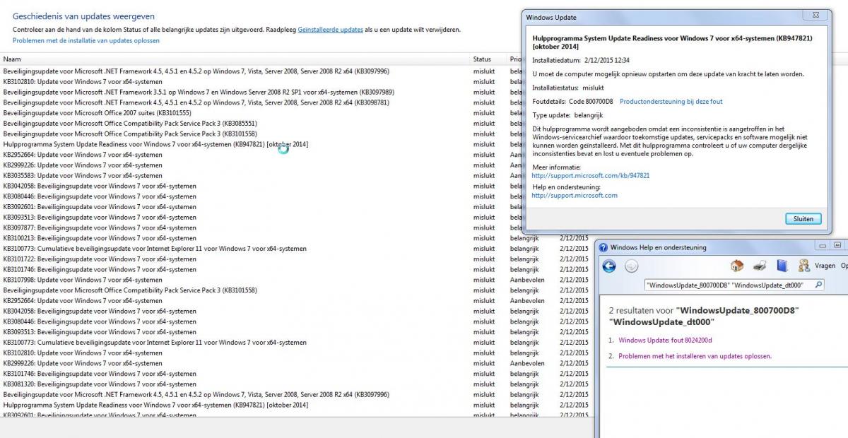Click the mislukt status of the KB3035583 row
This screenshot has width=848, height=438.
pyautogui.click(x=484, y=175)
